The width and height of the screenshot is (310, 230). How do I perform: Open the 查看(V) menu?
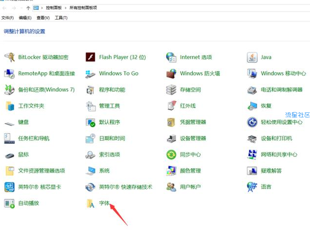point(43,18)
